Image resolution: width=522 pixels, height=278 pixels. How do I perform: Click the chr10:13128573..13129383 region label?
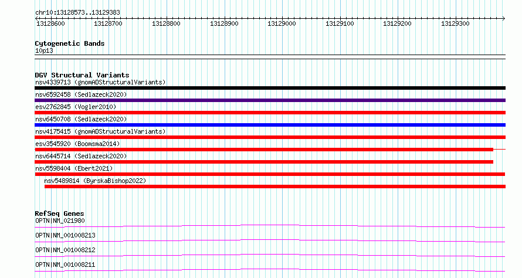[77, 13]
